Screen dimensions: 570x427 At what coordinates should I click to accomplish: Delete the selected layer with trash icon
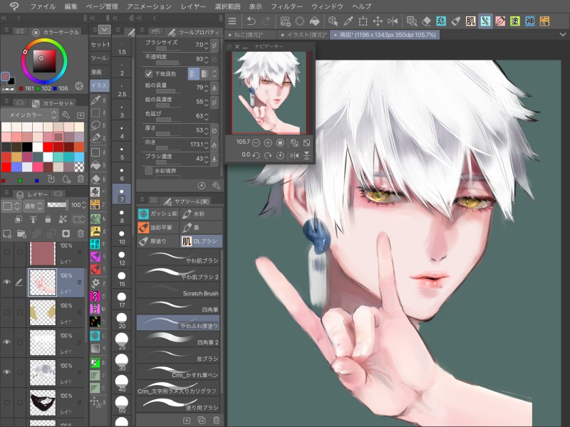click(x=81, y=233)
